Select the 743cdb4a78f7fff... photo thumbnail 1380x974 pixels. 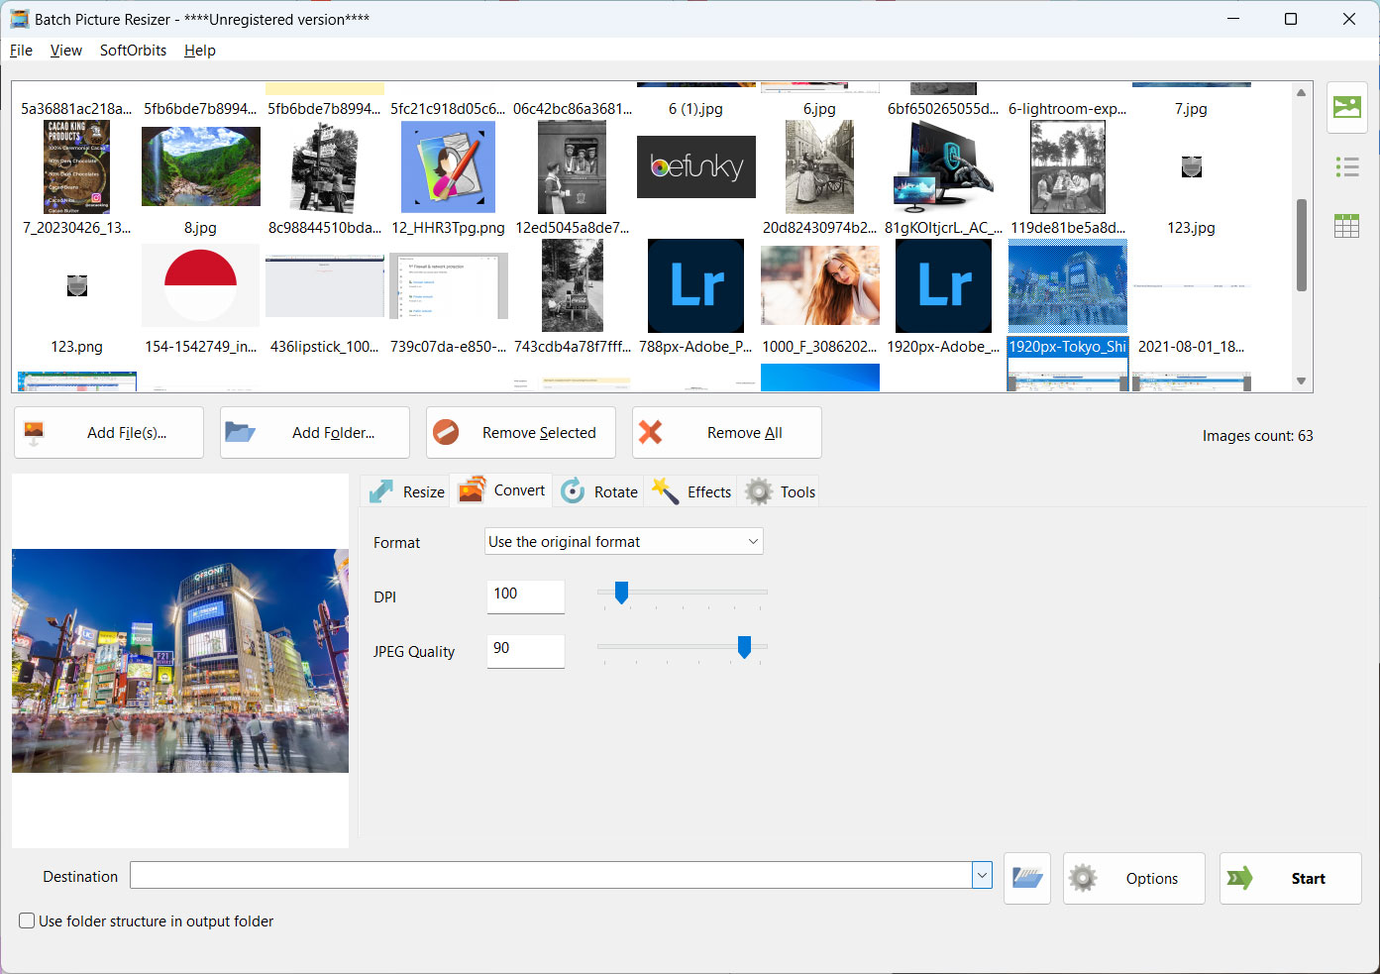[573, 285]
